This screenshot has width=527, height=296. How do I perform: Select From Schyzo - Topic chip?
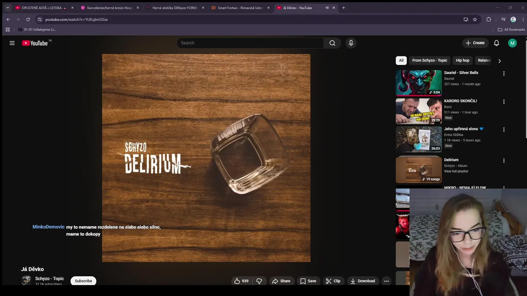429,60
